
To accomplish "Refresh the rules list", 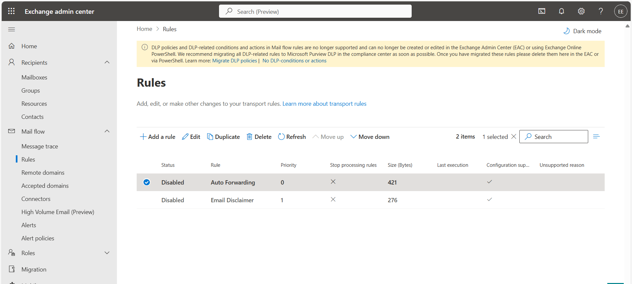I will click(x=292, y=137).
